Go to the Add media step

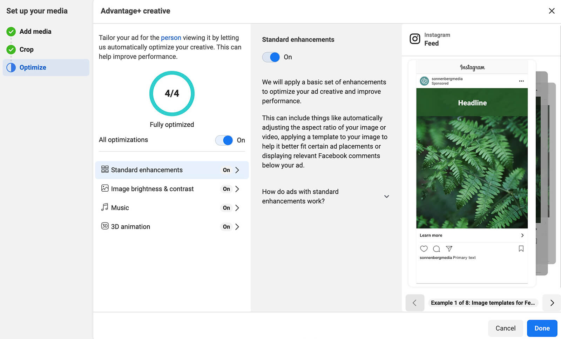tap(35, 32)
